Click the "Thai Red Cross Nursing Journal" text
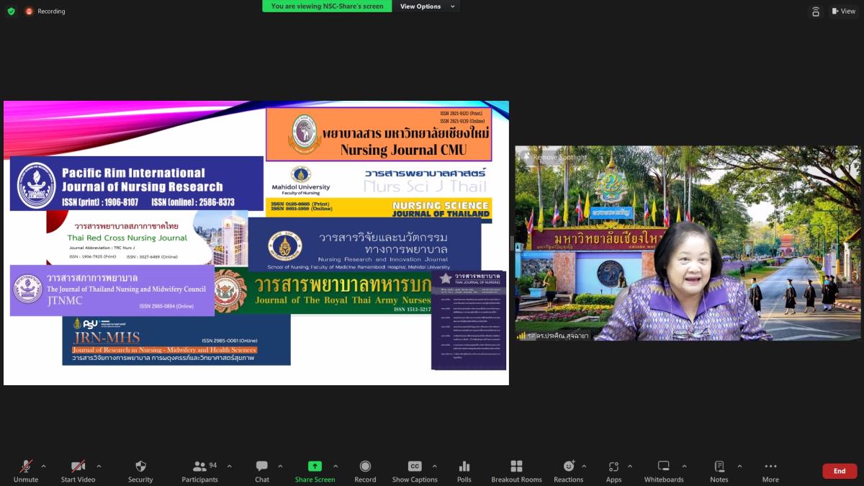The height and width of the screenshot is (486, 864). point(127,238)
